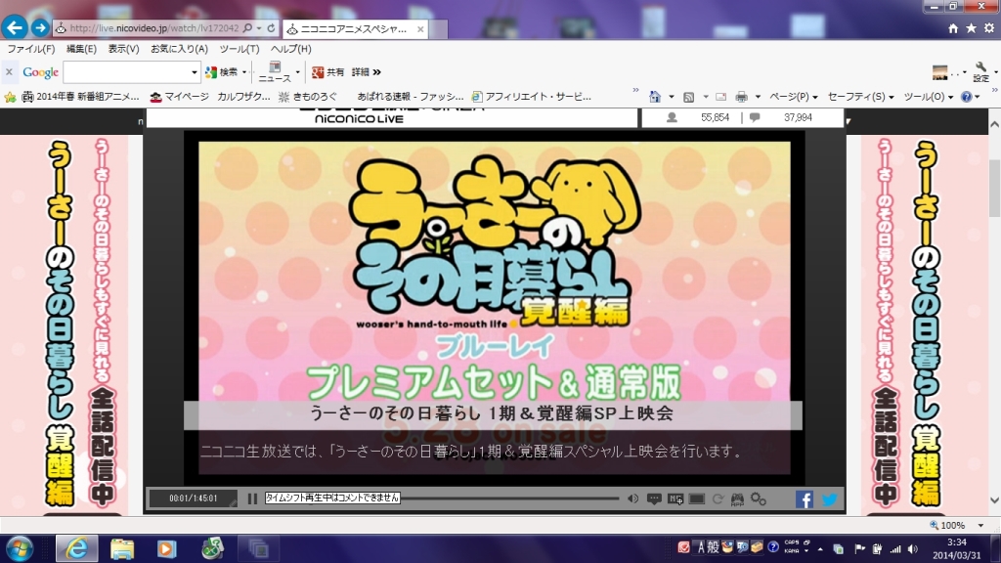Close the Google toolbar with its X
This screenshot has height=563, width=1001.
coord(9,72)
